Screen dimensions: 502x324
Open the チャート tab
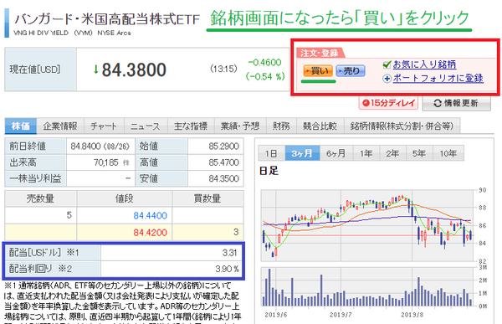(104, 126)
